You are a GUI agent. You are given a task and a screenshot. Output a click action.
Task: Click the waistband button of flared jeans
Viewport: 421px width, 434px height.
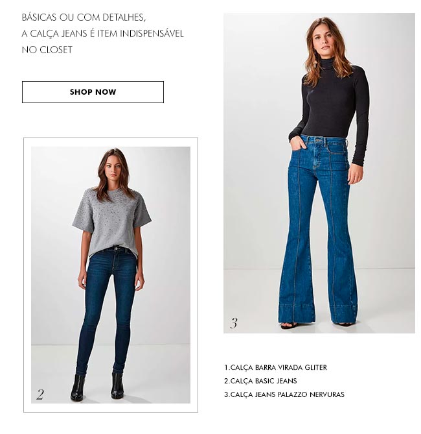click(319, 140)
